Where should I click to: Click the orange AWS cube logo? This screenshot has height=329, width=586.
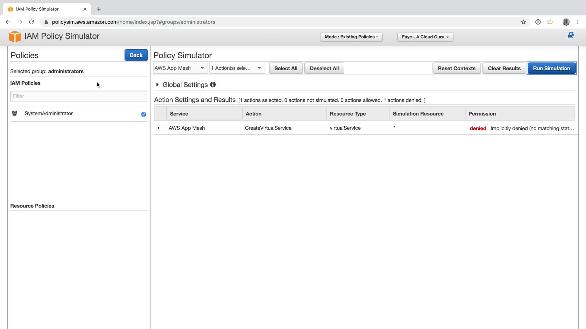15,36
